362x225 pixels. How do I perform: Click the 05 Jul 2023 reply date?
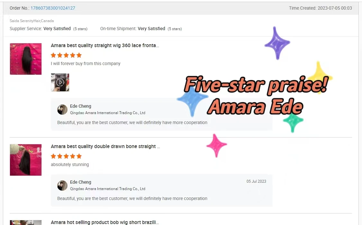click(x=256, y=181)
